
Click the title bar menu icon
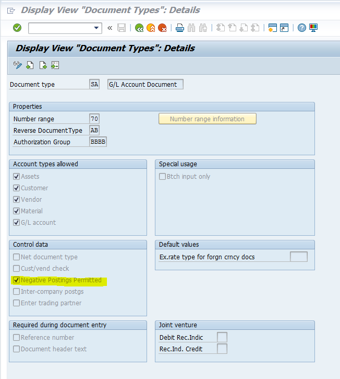click(x=11, y=10)
